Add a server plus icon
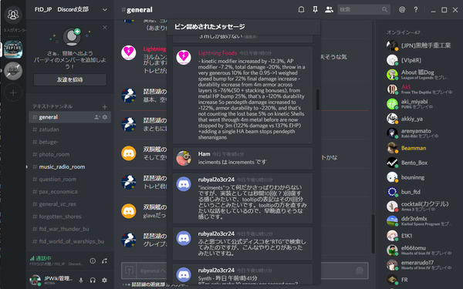This screenshot has width=463, height=289. click(13, 92)
